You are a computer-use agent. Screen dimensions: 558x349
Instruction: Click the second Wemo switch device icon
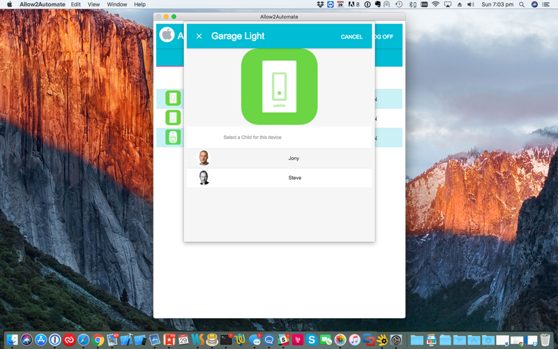coord(173,118)
